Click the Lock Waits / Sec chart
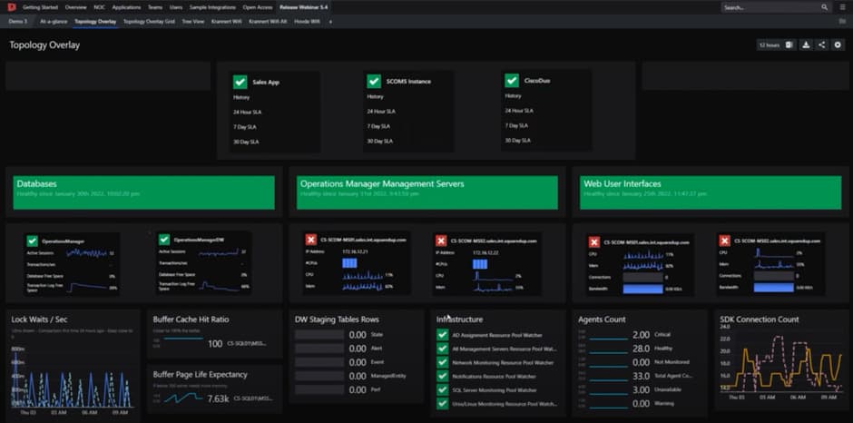 tap(72, 376)
